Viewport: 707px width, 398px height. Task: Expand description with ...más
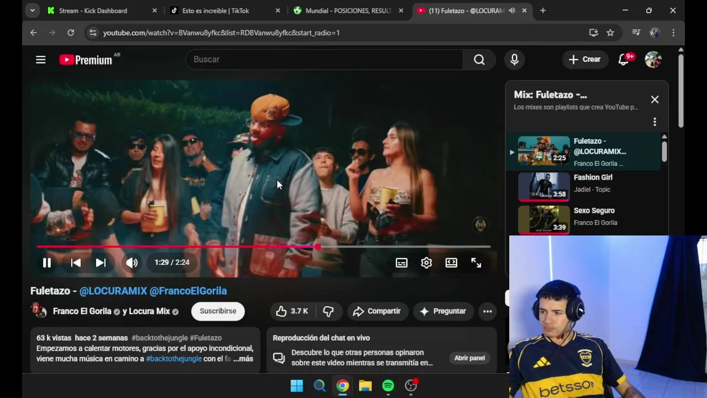[x=243, y=359]
